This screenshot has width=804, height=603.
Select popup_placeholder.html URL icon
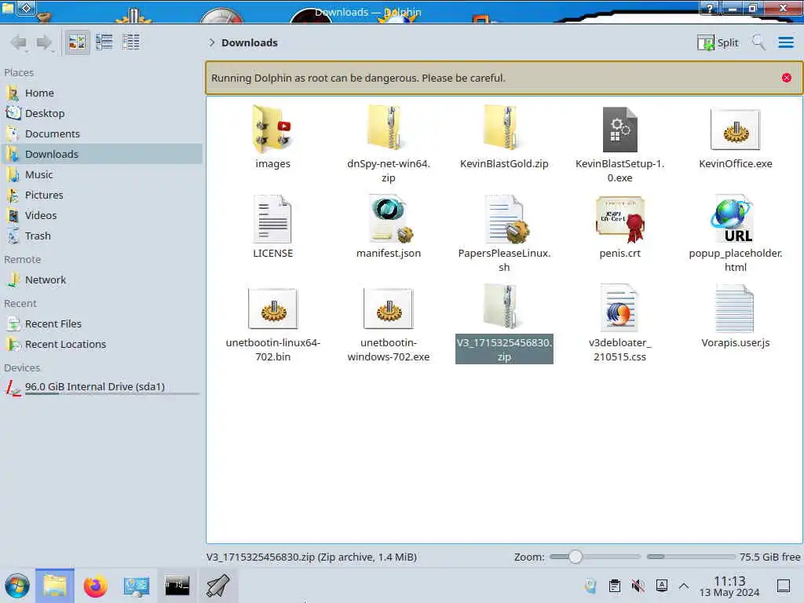click(x=733, y=218)
